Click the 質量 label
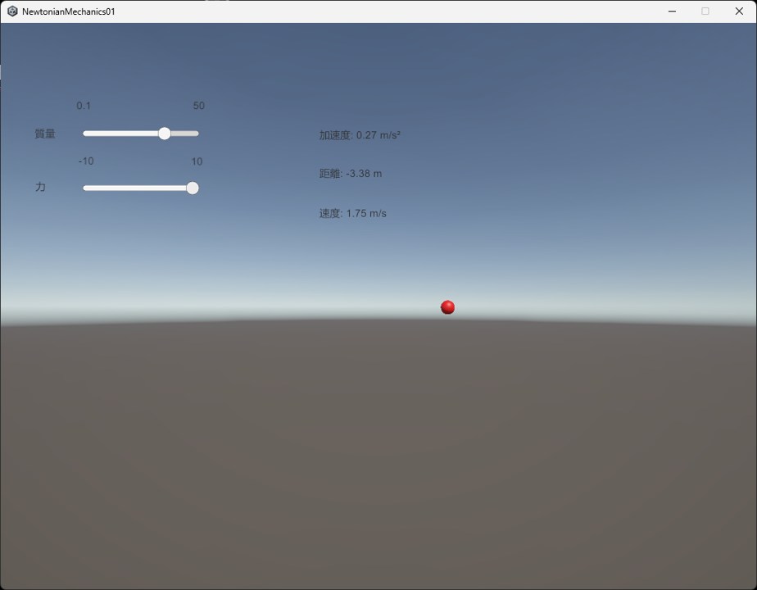 (x=45, y=134)
